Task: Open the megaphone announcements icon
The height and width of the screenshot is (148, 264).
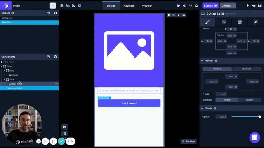Action: click(254, 5)
